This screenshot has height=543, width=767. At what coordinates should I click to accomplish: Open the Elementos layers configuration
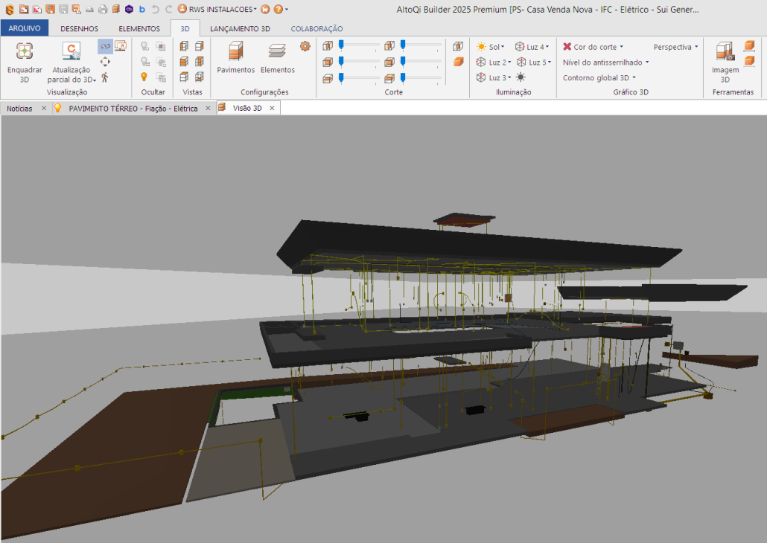click(277, 51)
